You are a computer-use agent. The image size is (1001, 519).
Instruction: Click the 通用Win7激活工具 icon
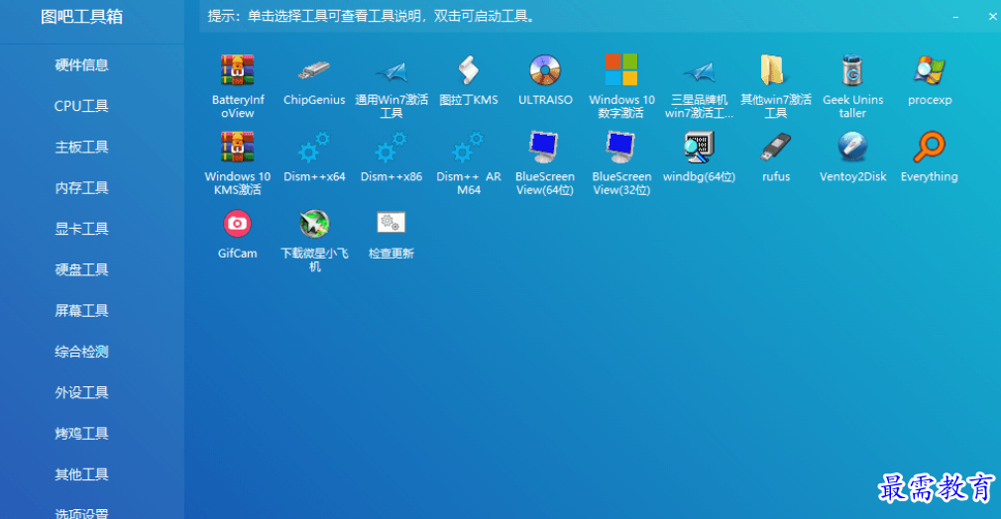[x=391, y=71]
